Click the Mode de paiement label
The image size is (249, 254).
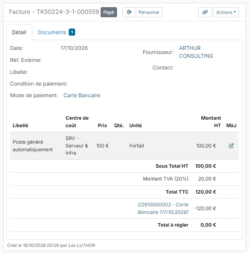click(x=34, y=95)
